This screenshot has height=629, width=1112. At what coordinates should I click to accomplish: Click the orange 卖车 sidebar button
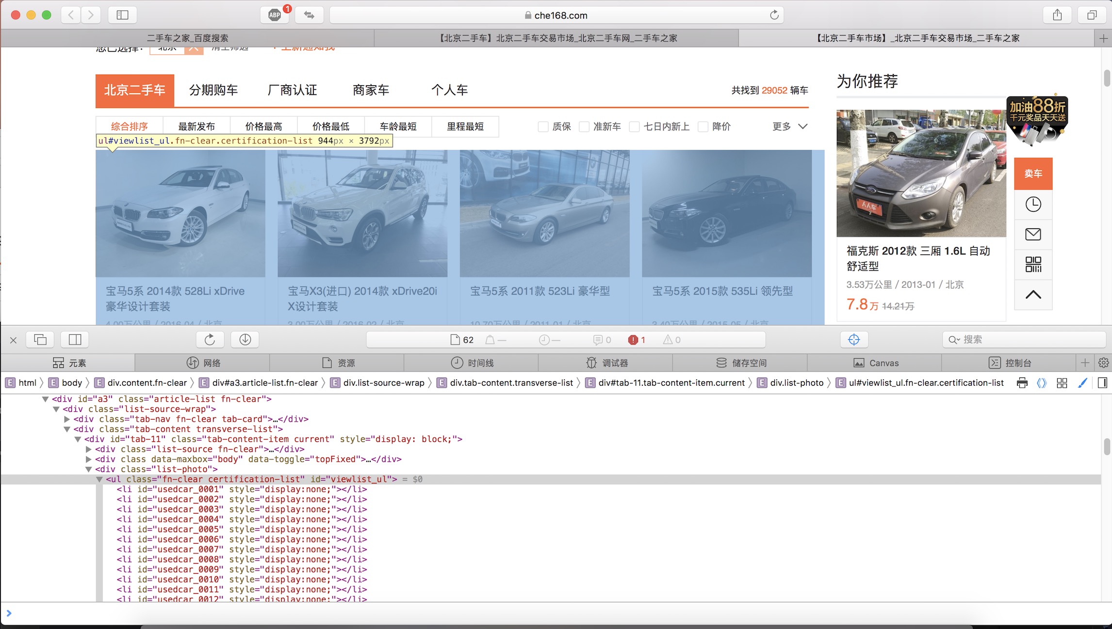click(1033, 173)
